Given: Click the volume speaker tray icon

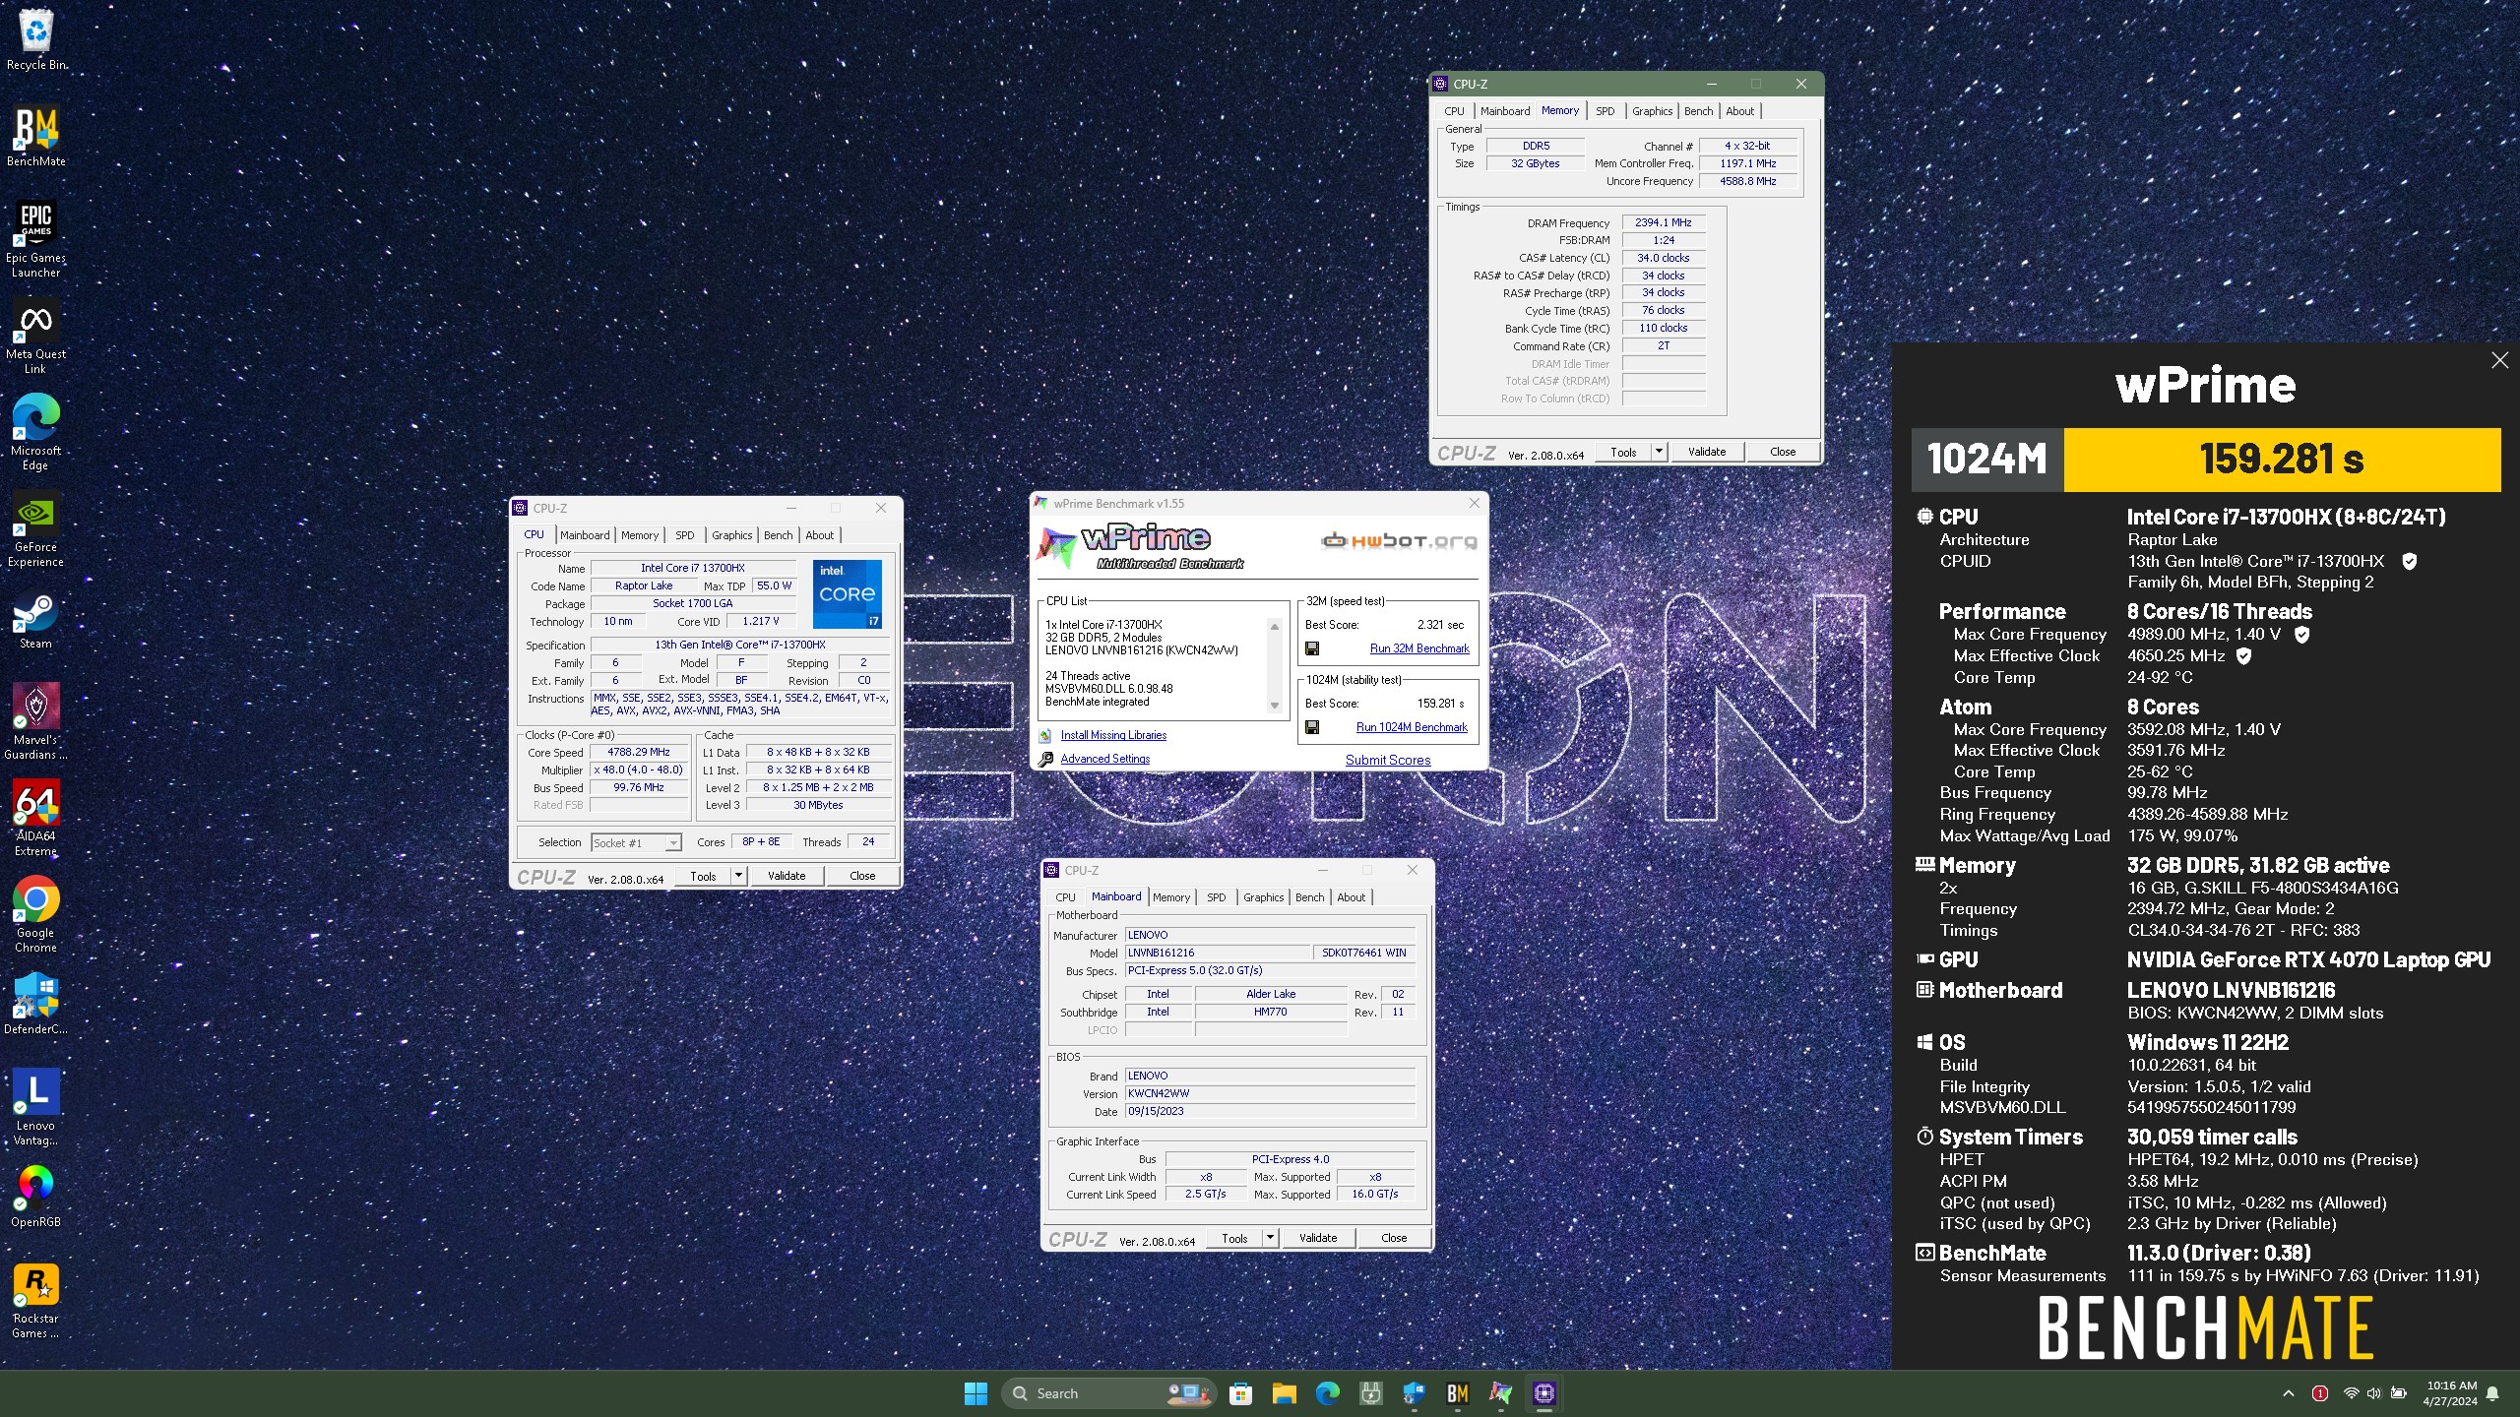Looking at the screenshot, I should [x=2373, y=1393].
